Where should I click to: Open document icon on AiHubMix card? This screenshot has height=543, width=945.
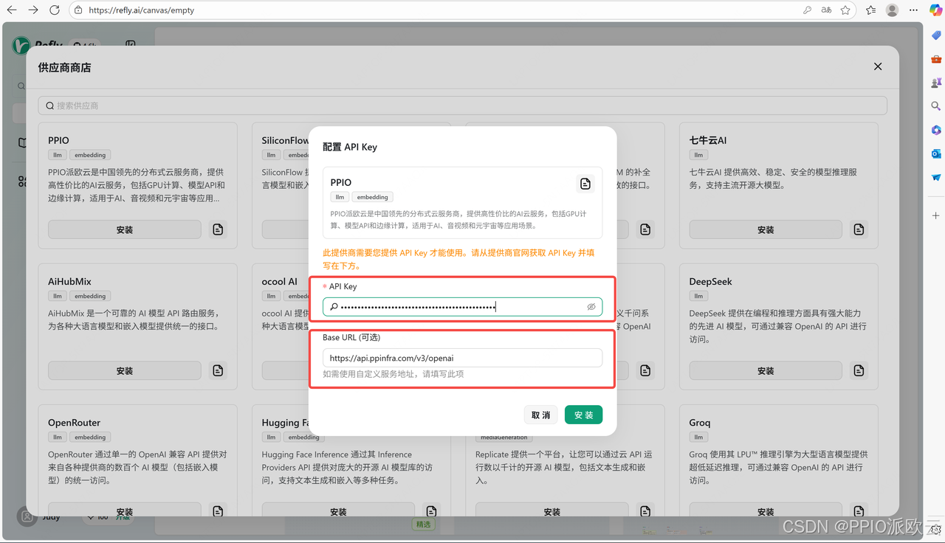coord(218,370)
